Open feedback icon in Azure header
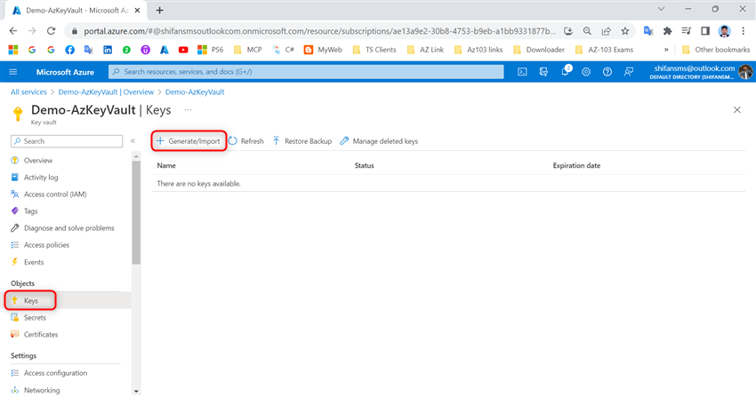756x396 pixels. click(628, 72)
